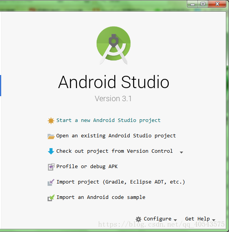Open an existing Android Studio project
Image resolution: width=229 pixels, height=232 pixels.
(116, 136)
